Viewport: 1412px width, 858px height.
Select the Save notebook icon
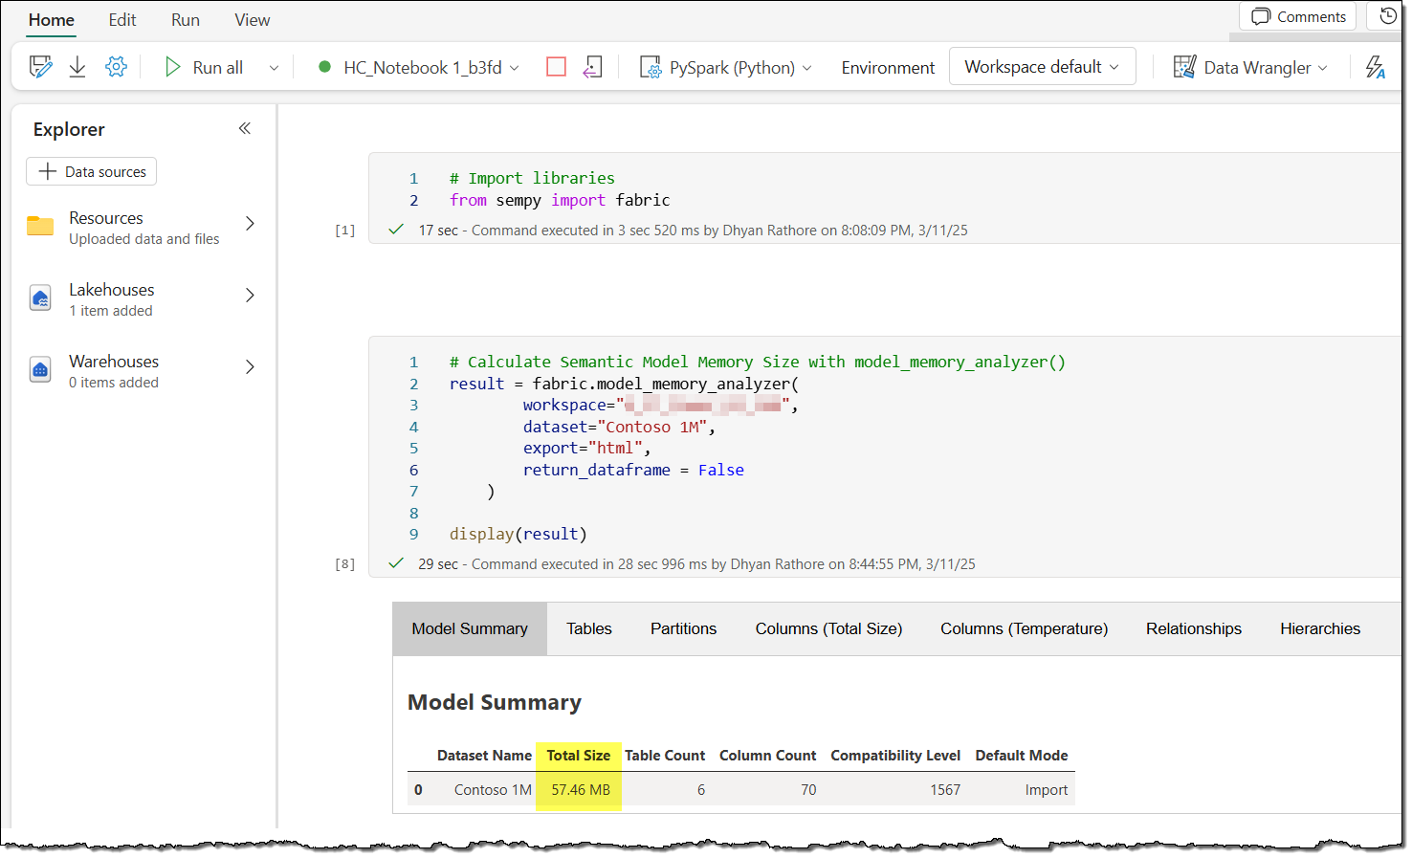click(x=40, y=64)
